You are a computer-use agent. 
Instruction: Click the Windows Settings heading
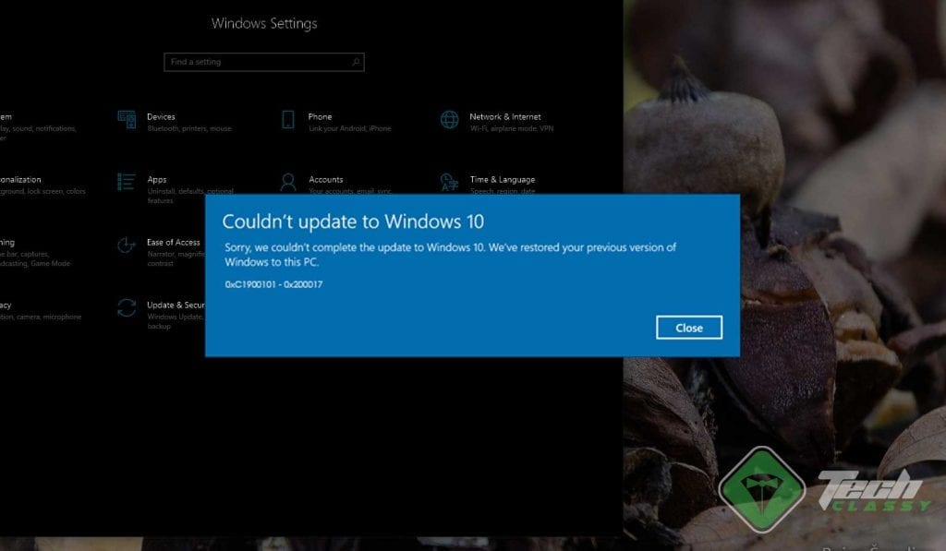(x=264, y=23)
